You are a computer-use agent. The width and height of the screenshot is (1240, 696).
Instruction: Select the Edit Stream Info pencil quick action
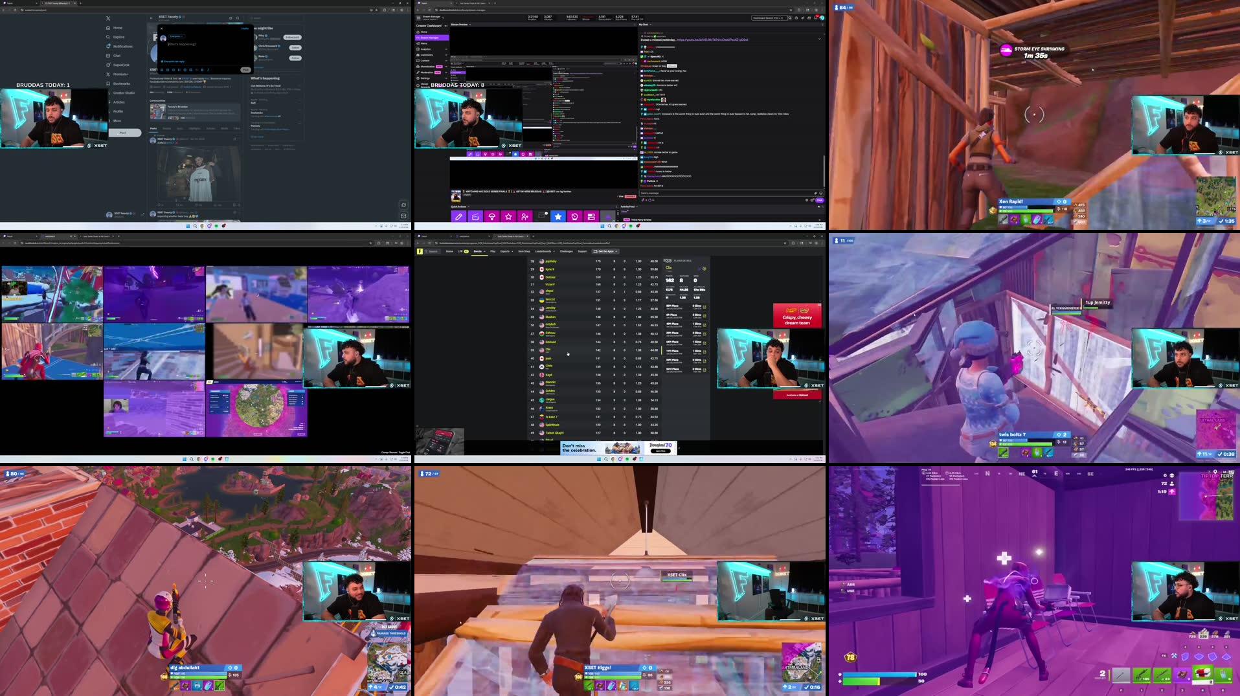click(x=459, y=216)
